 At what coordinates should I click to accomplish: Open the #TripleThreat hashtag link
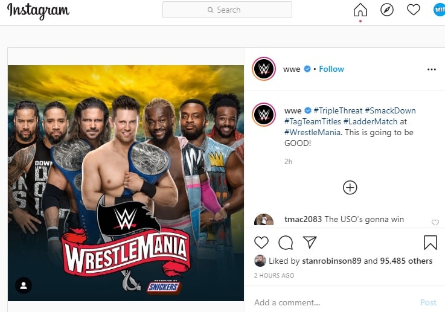(338, 111)
